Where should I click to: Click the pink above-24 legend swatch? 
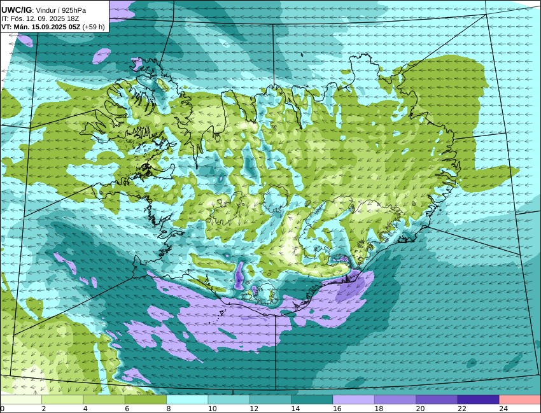[x=520, y=400]
